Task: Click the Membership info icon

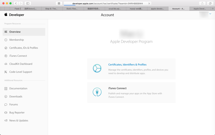Action: click(x=6, y=40)
